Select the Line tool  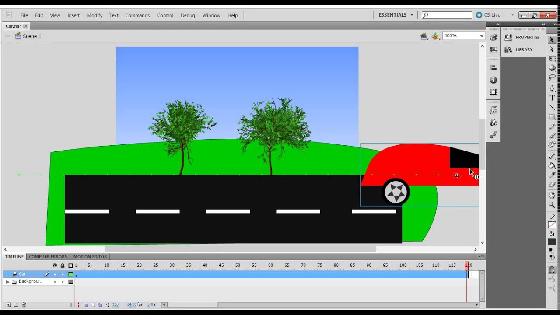(552, 107)
